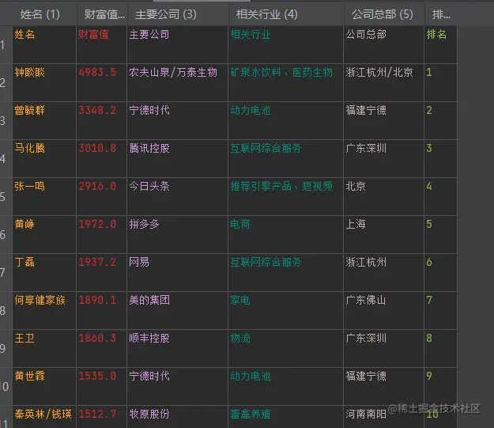494x428 pixels.
Task: Select the cell 家电
Action: coord(286,310)
